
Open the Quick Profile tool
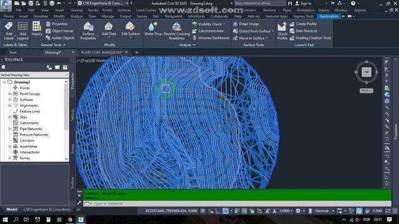[x=282, y=30]
